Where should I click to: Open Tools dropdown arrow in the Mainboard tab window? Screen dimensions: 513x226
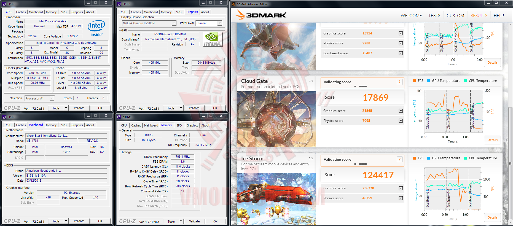click(66, 221)
